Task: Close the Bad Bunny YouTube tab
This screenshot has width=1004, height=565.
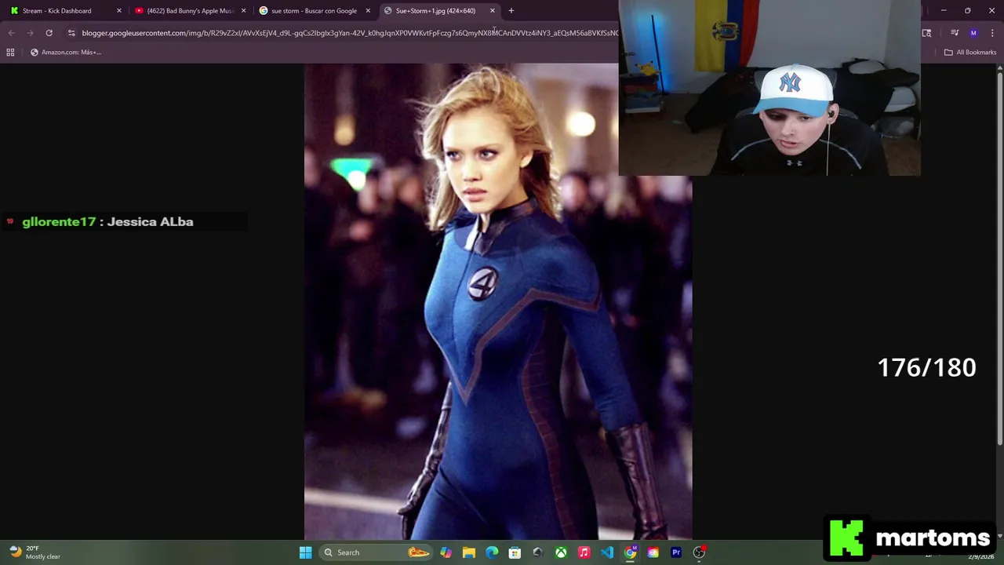Action: point(243,11)
